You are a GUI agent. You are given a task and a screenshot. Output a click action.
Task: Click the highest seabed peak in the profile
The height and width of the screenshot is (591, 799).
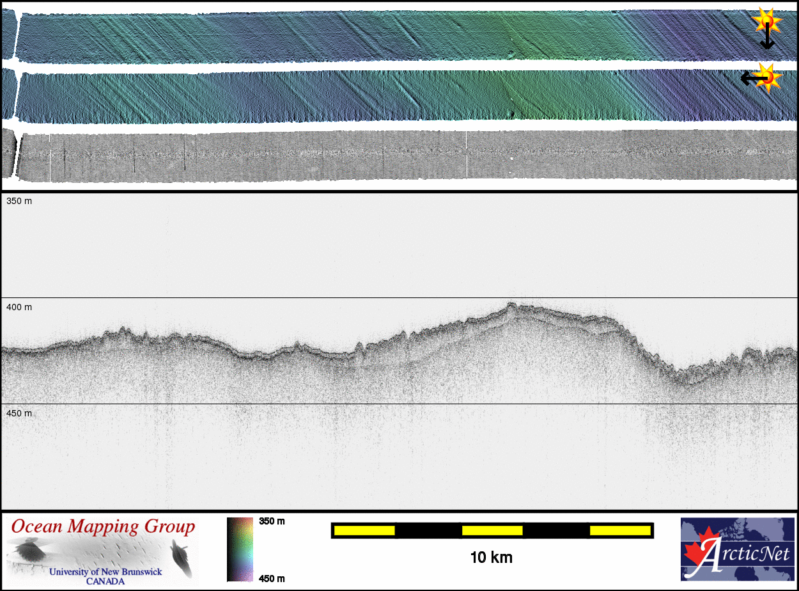(x=511, y=306)
